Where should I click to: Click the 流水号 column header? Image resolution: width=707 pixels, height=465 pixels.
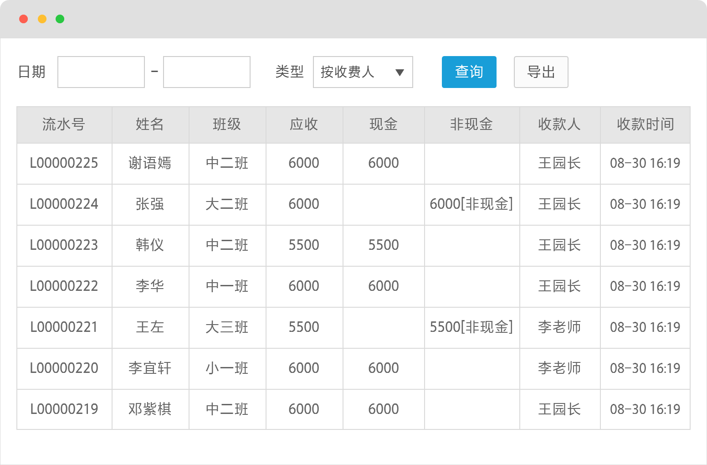(64, 124)
